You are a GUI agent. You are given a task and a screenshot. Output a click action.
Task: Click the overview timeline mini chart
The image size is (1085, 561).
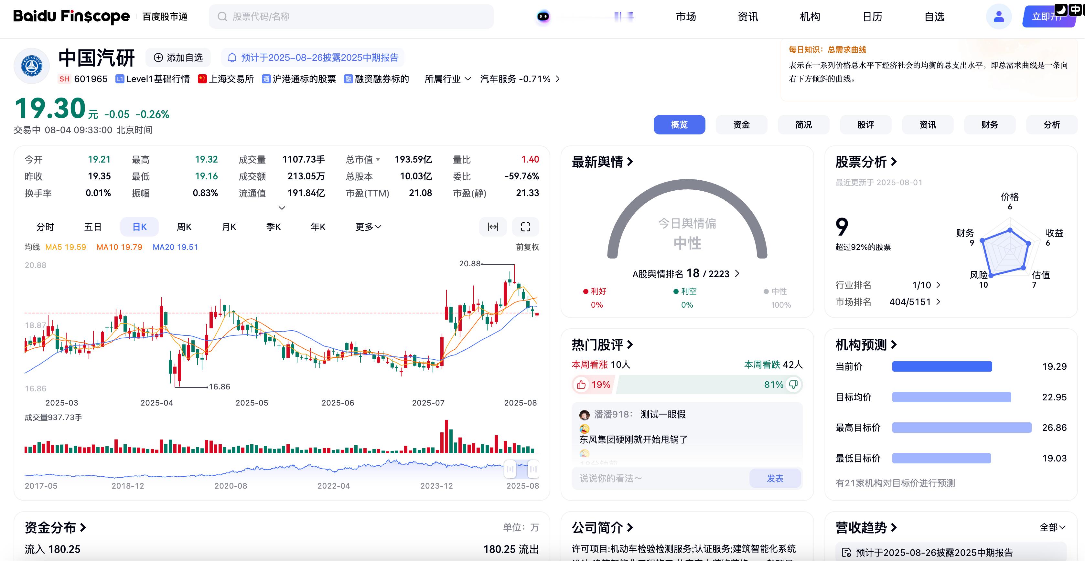282,469
